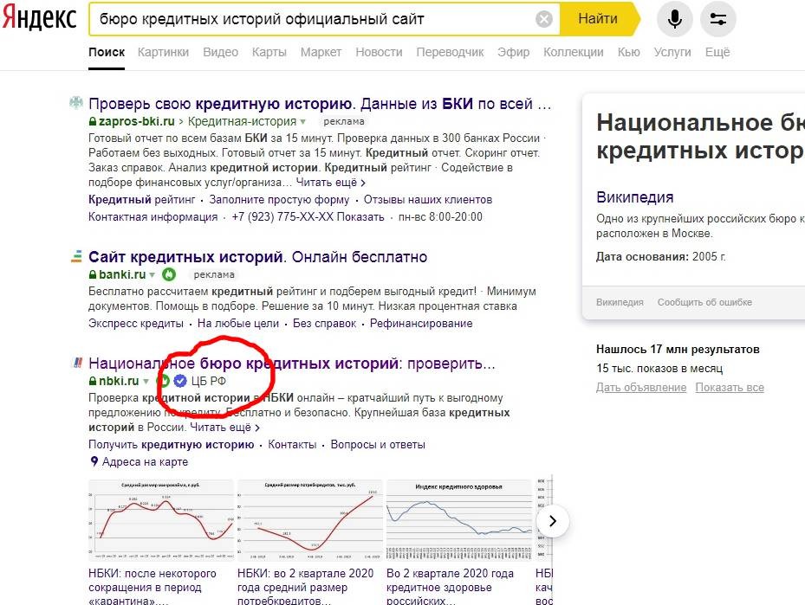Open the 'Экспресс кредиты' sitelink
This screenshot has width=805, height=605.
click(135, 324)
